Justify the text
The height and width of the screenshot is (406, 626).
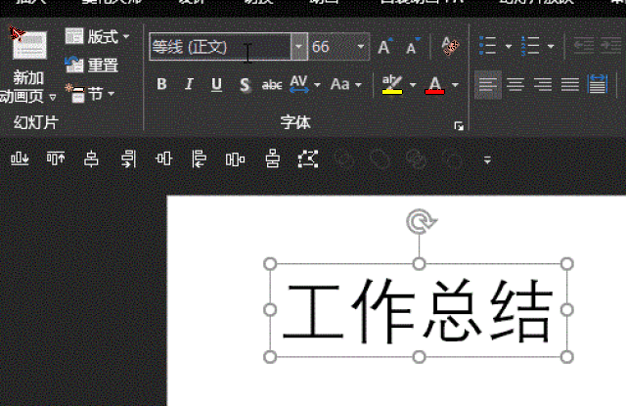coord(569,85)
